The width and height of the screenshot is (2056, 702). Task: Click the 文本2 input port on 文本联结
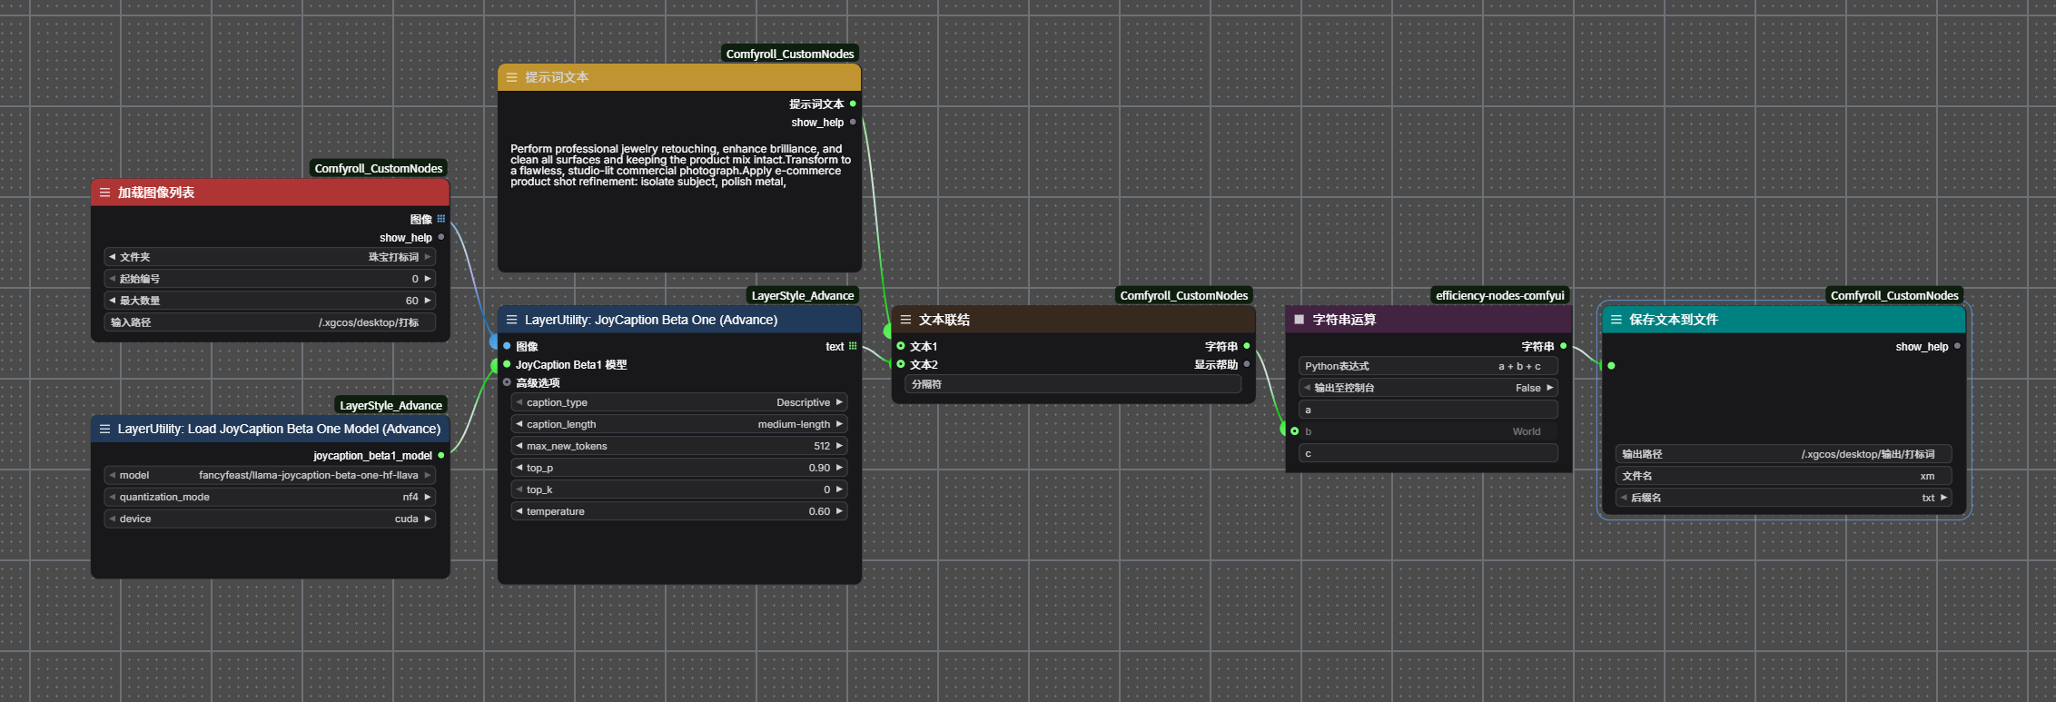click(901, 364)
